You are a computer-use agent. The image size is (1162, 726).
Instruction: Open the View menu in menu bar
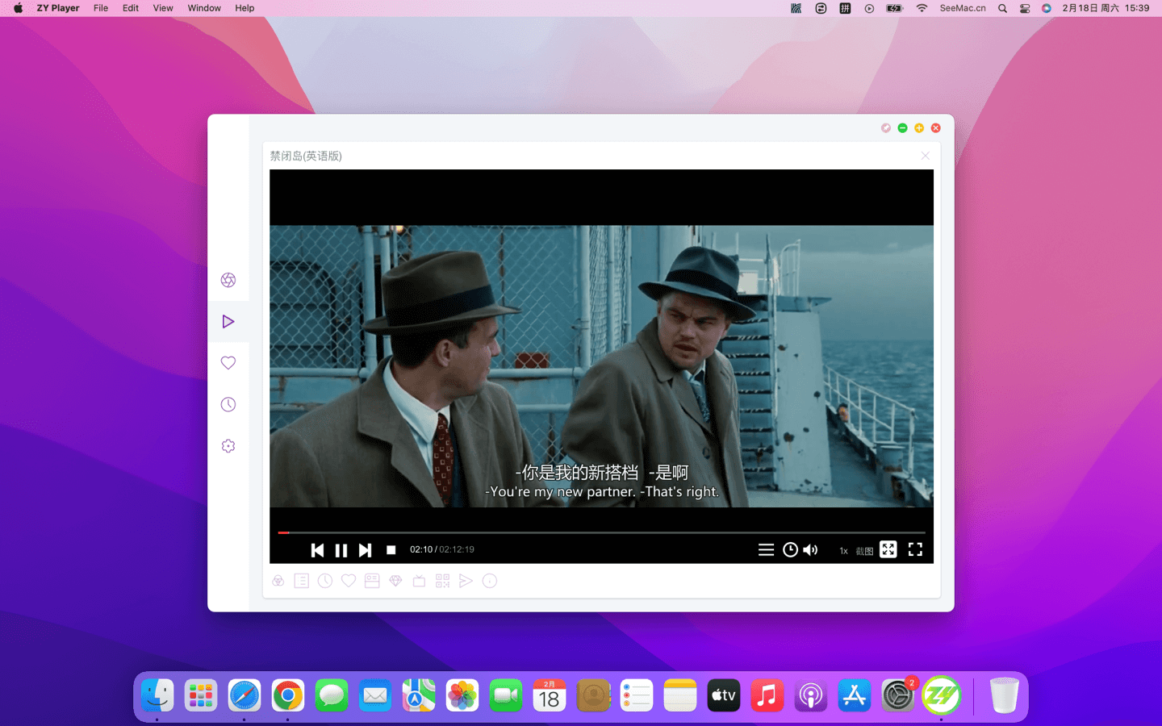(163, 8)
